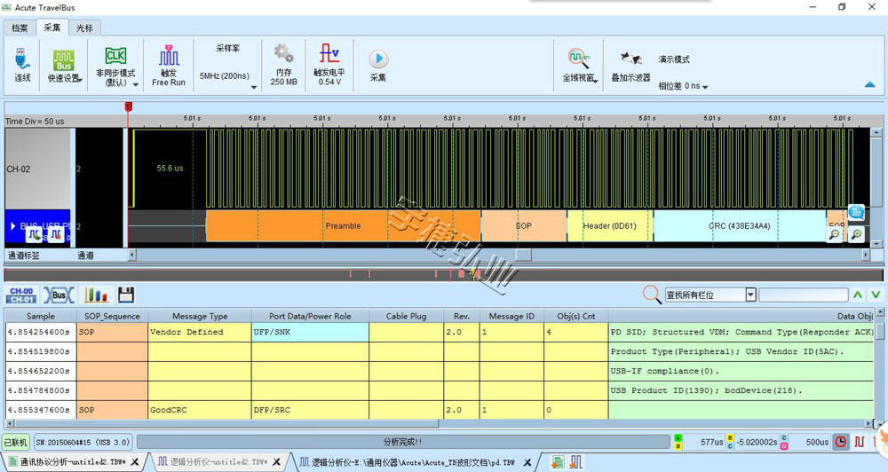Screen dimensions: 888x472
Task: Click the zoom-out magnifier in waveform corner
Action: click(x=834, y=233)
